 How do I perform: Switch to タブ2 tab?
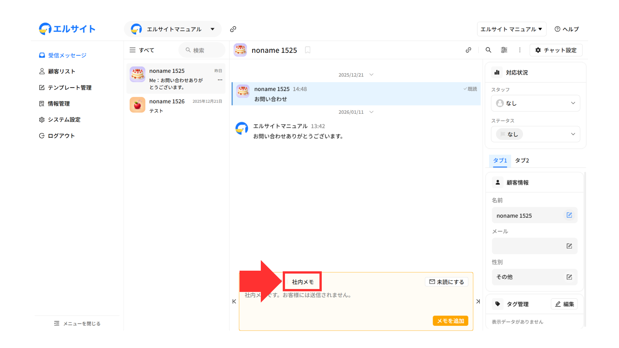tap(522, 160)
